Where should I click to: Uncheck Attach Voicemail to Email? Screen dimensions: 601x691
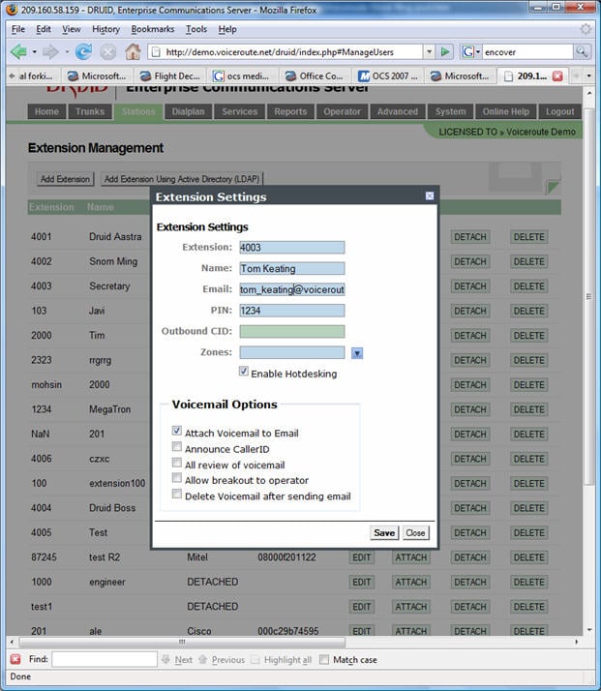click(x=177, y=432)
